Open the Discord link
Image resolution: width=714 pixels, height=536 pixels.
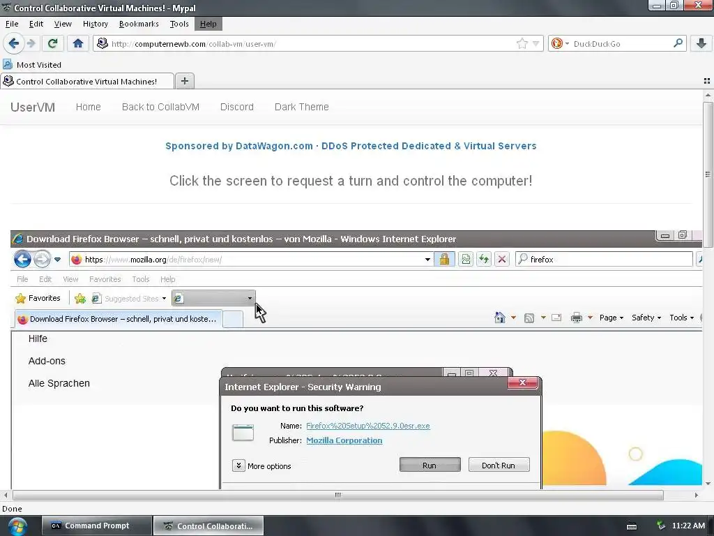pos(237,107)
